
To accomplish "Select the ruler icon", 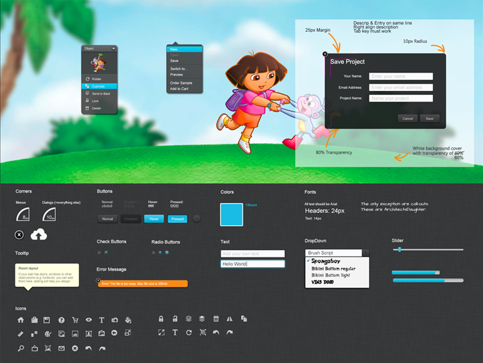I will pyautogui.click(x=21, y=334).
